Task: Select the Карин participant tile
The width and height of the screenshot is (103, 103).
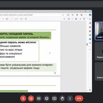Action: [99, 51]
